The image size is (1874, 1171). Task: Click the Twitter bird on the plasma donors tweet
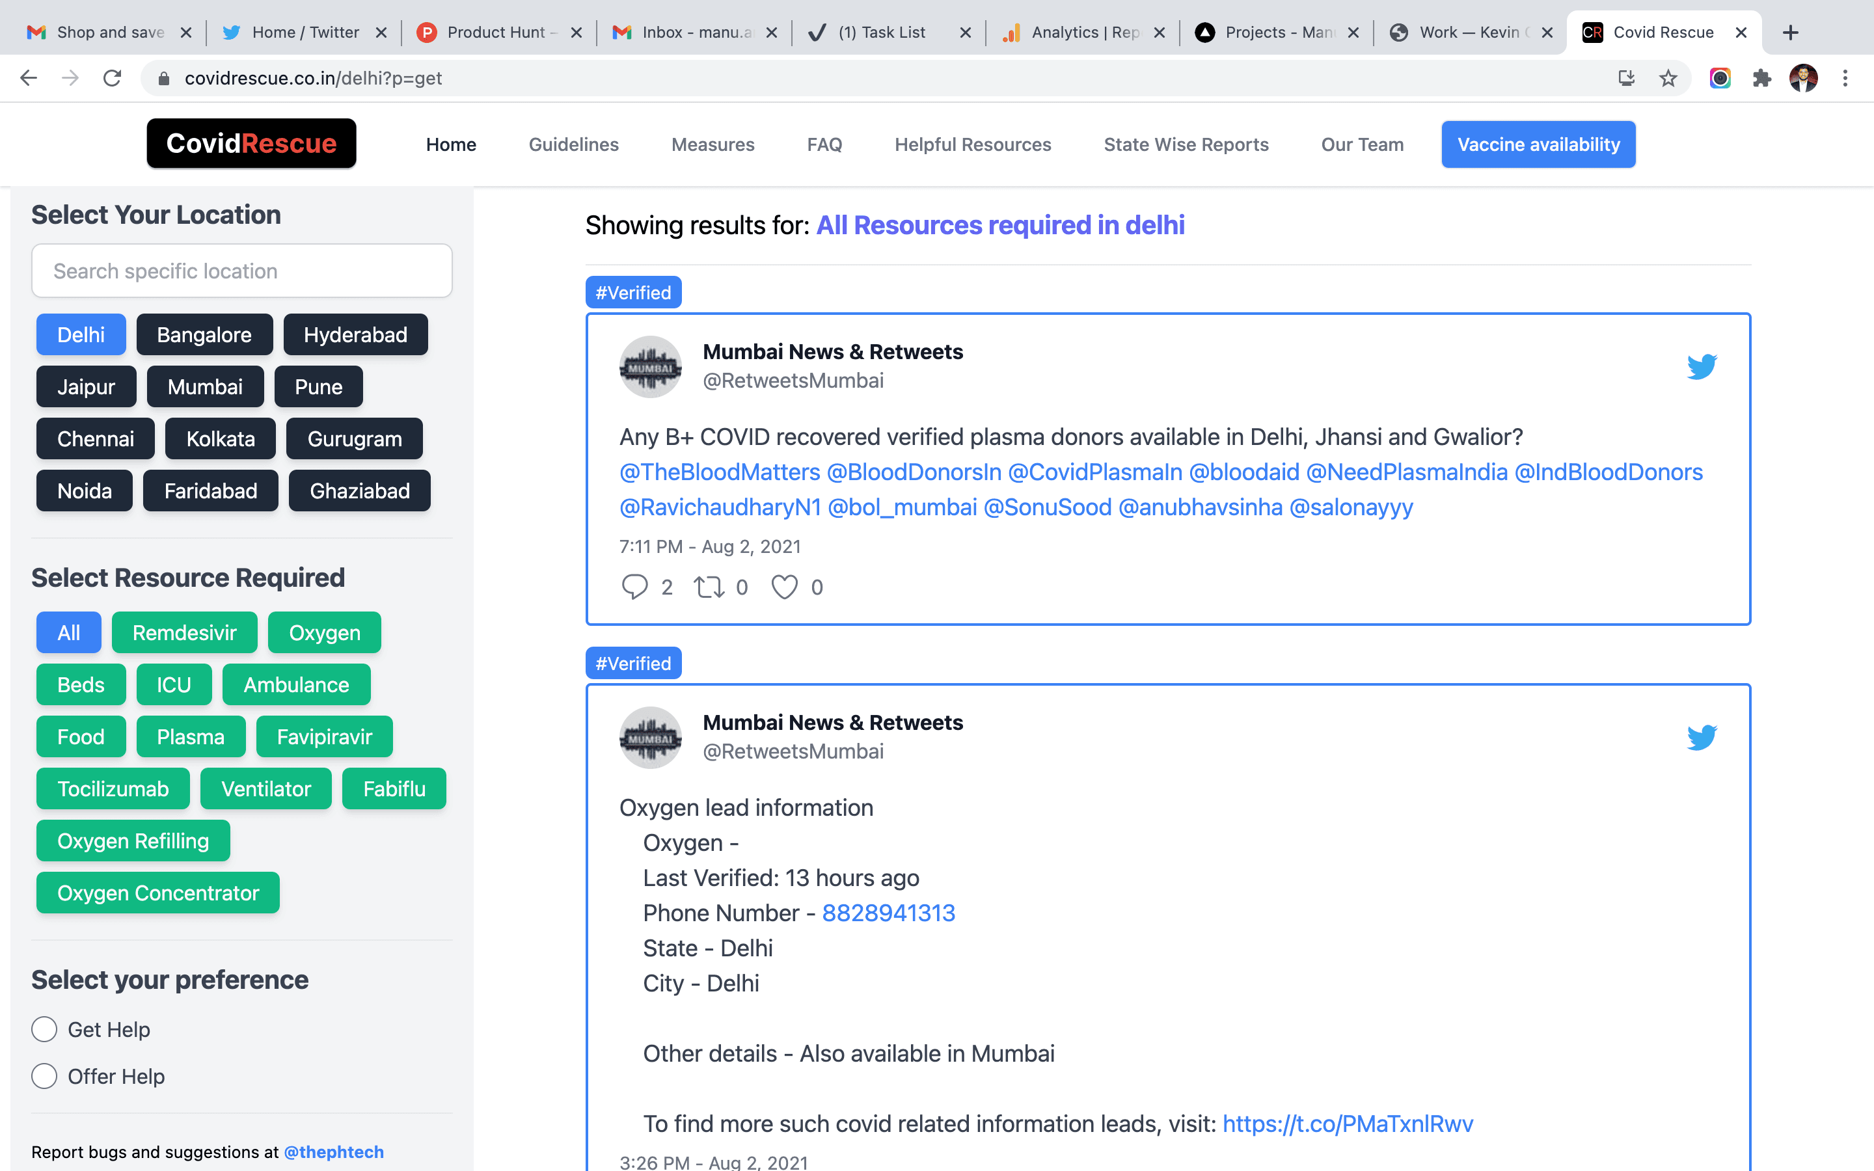tap(1702, 366)
